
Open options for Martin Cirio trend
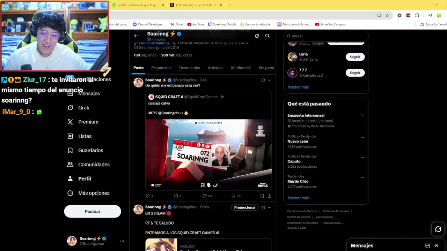[x=362, y=177]
